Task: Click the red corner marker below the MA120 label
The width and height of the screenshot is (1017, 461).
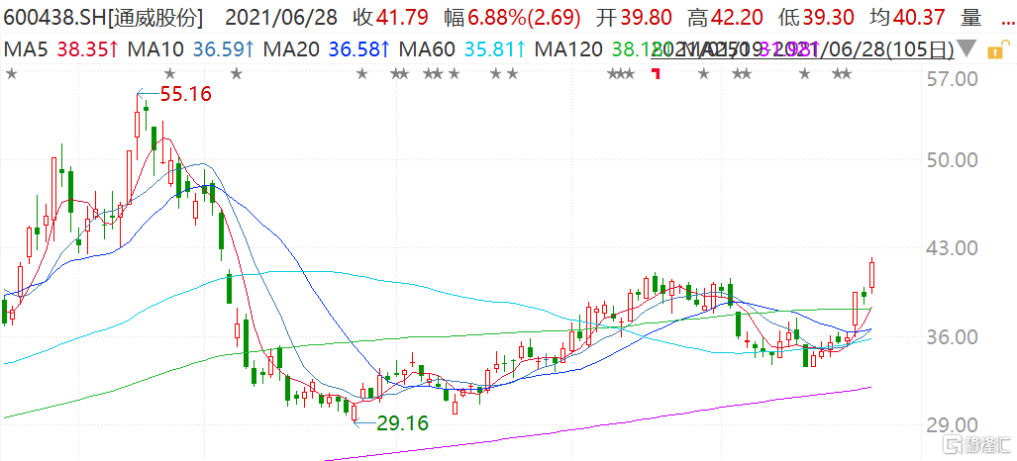Action: 656,72
